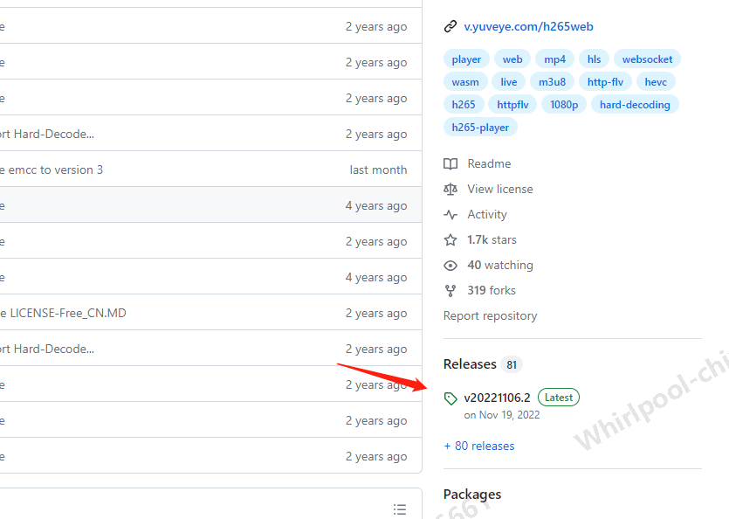Click the hard-decoding topic tag
This screenshot has height=519, width=729.
click(636, 104)
